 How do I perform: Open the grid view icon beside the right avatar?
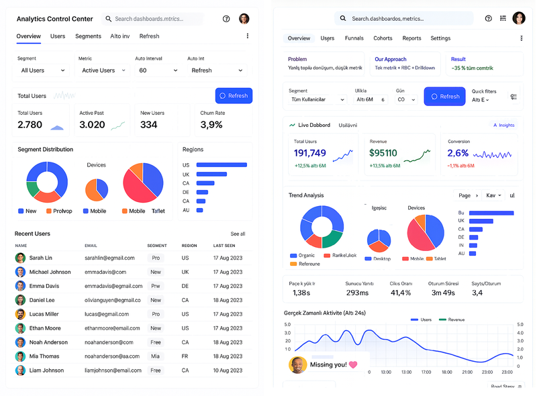[x=503, y=19]
